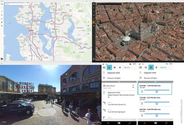Select transit mode tab on driving phone
Screen dimensions: 184x125
(114, 68)
